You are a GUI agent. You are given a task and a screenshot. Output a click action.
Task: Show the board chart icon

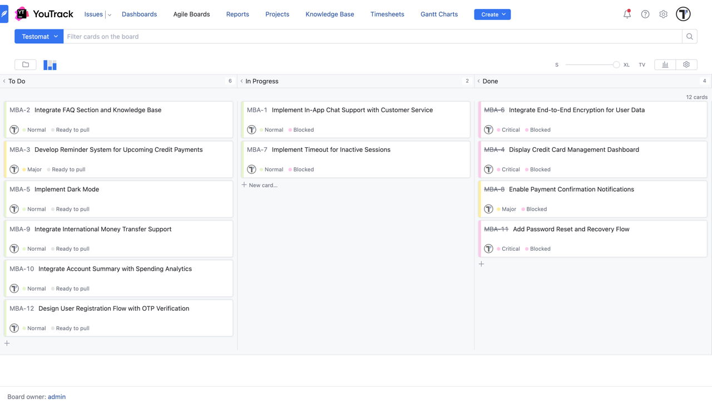665,65
